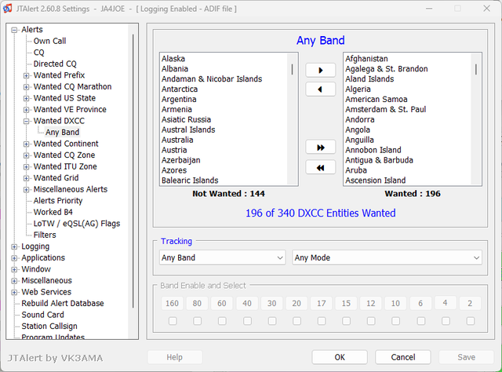Viewport: 502px width, 372px height.
Task: Select the CQ alert tree item
Action: pyautogui.click(x=38, y=53)
